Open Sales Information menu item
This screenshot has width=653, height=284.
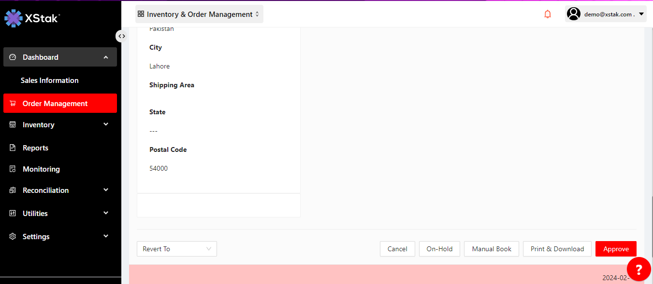click(x=49, y=81)
